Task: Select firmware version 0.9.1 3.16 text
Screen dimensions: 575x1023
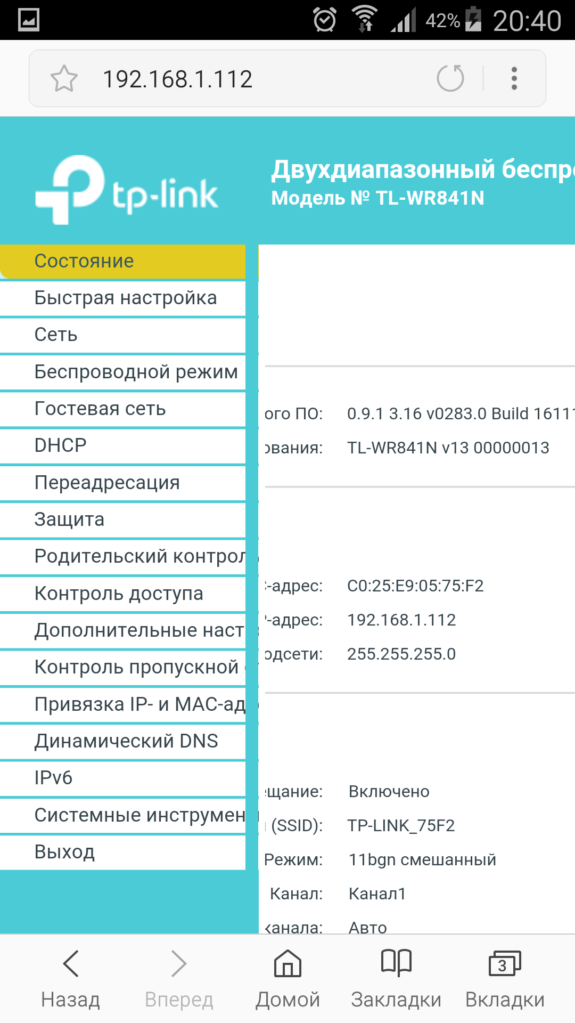Action: [x=461, y=413]
